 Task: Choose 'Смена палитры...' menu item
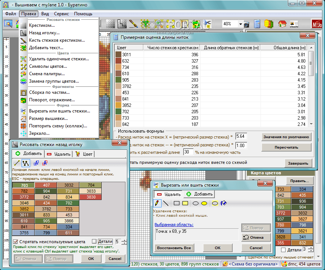pyautogui.click(x=59, y=74)
